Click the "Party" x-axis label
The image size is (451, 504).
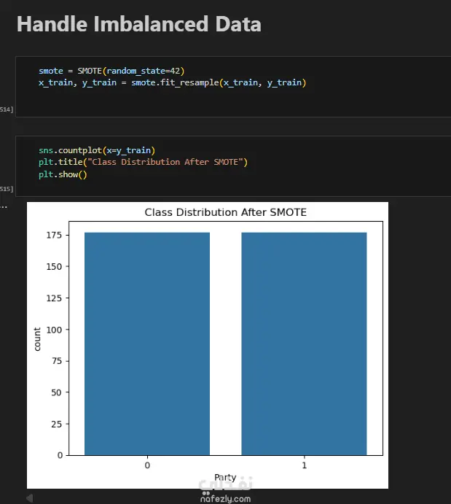point(226,477)
